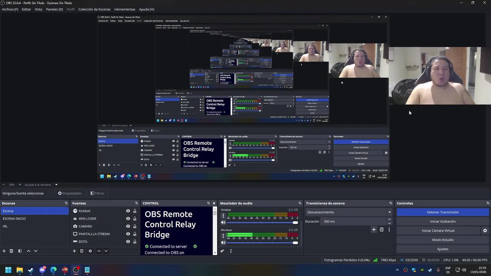This screenshot has width=491, height=276.
Task: Remove selected scene using trash icon
Action: point(12,251)
